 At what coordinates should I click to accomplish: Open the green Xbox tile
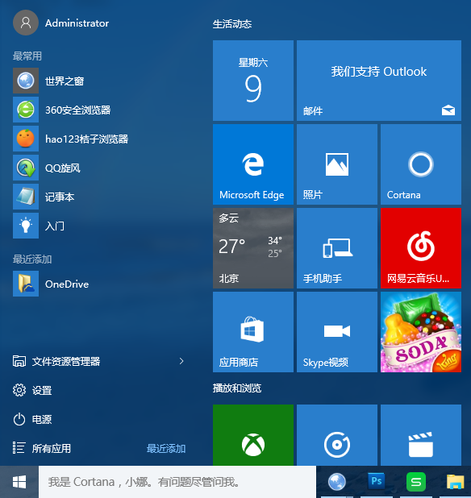(253, 435)
